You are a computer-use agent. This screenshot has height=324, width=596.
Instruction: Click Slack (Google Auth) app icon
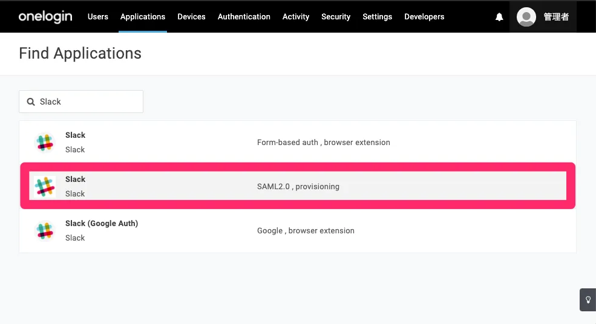(x=45, y=231)
